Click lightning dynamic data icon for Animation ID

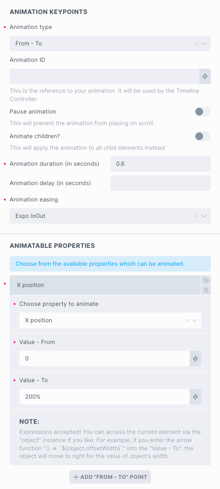click(x=205, y=76)
